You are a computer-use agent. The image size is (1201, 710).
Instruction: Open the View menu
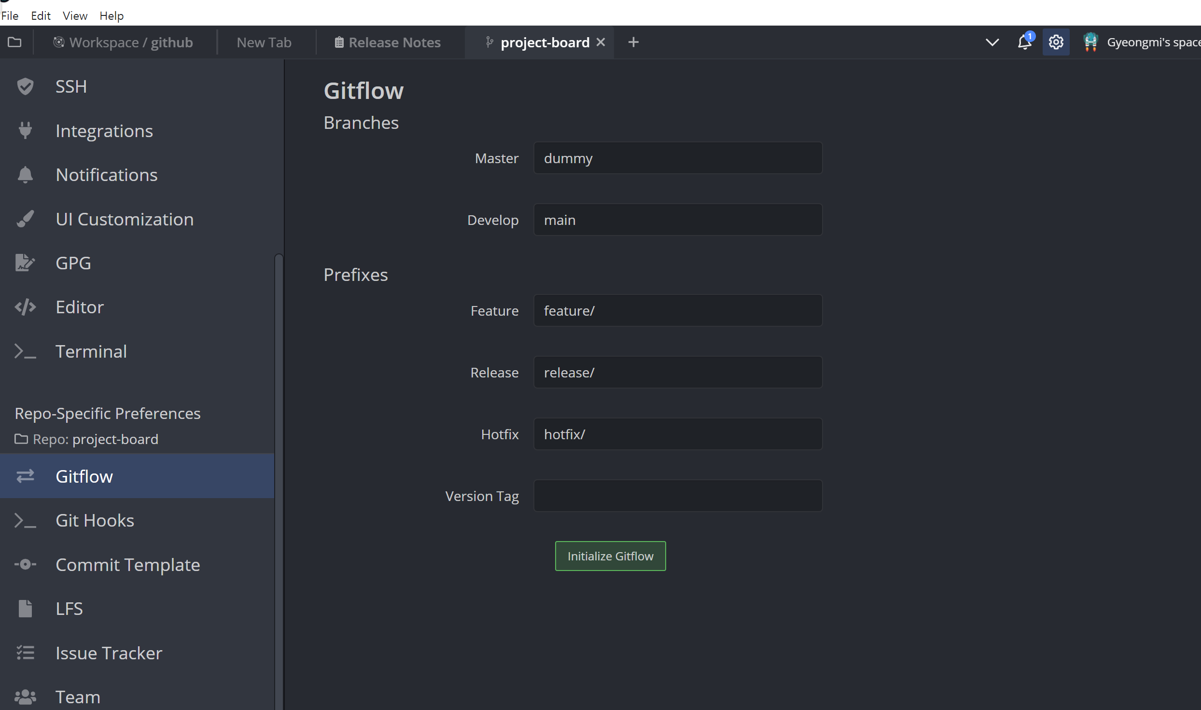pos(75,15)
